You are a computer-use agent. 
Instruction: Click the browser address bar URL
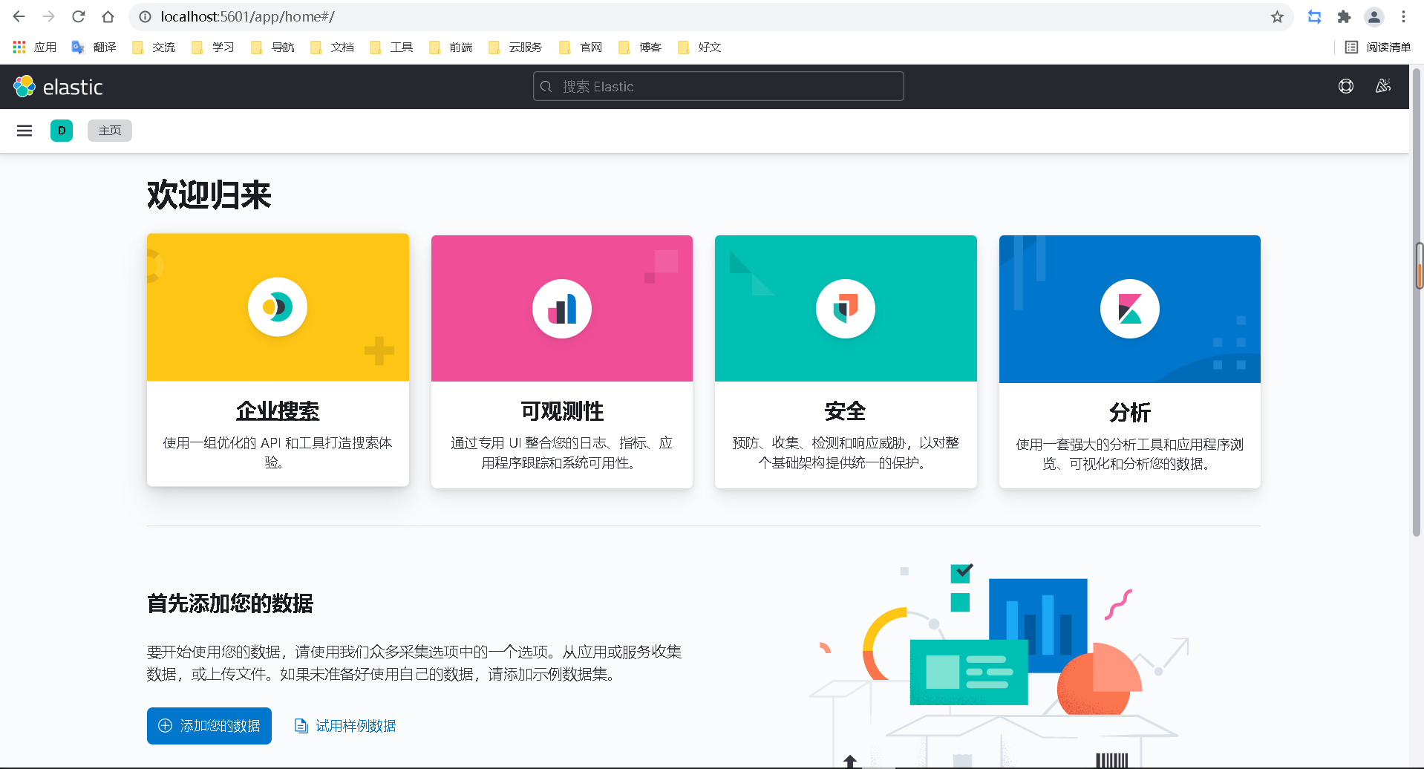pos(248,16)
